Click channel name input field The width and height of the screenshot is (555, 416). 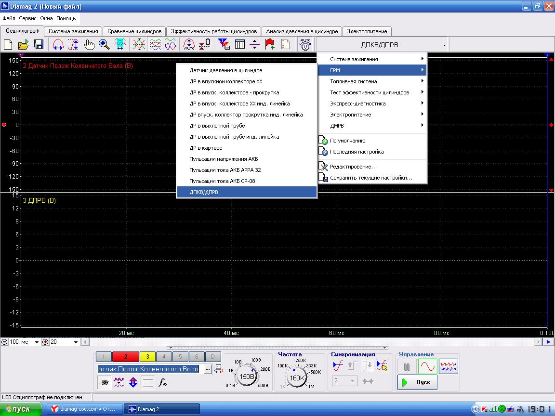[149, 369]
